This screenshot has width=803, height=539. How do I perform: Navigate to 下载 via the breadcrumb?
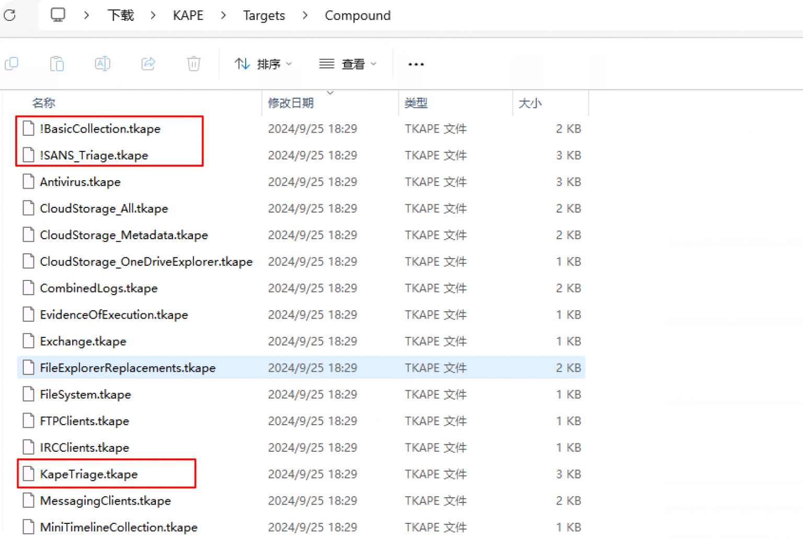click(120, 15)
